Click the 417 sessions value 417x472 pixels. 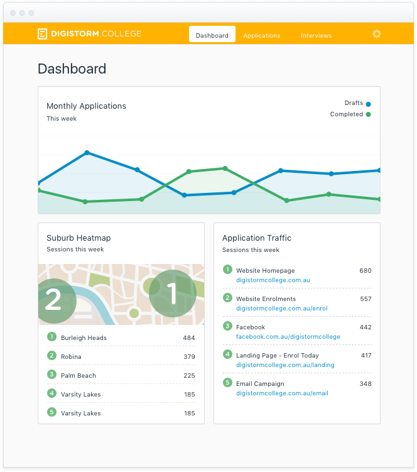click(x=366, y=356)
